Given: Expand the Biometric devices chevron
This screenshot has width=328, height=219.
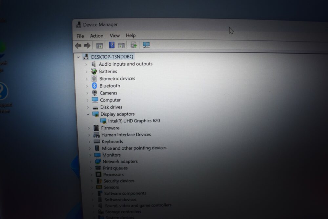Looking at the screenshot, I should point(87,79).
